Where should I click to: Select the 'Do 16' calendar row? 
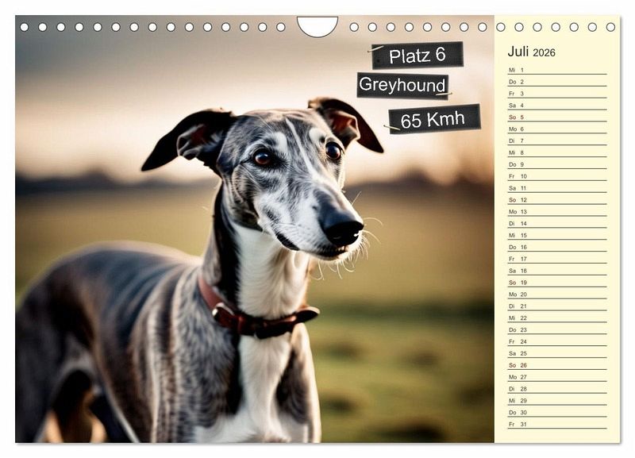[557, 247]
